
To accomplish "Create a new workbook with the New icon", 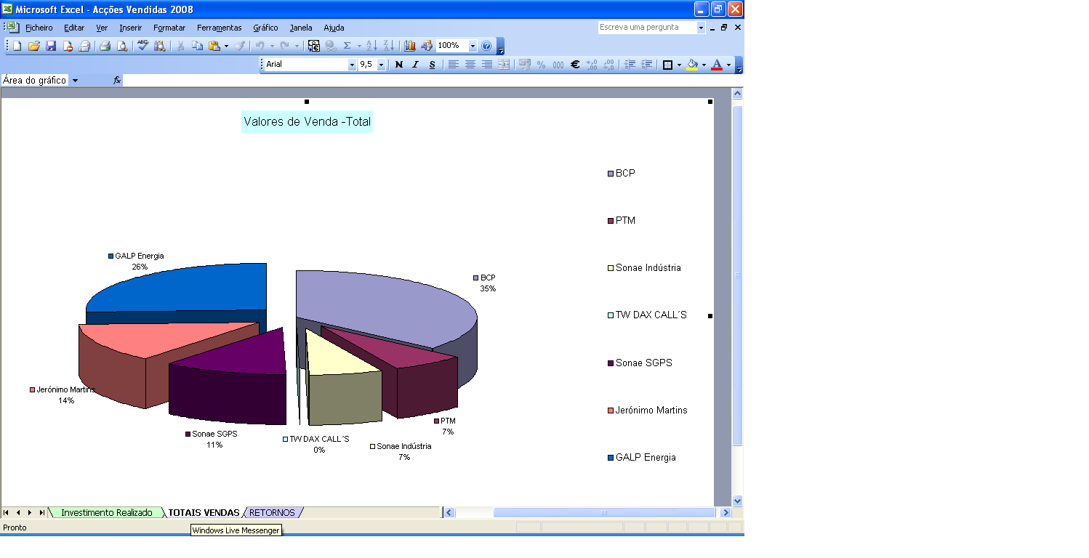I will point(17,46).
